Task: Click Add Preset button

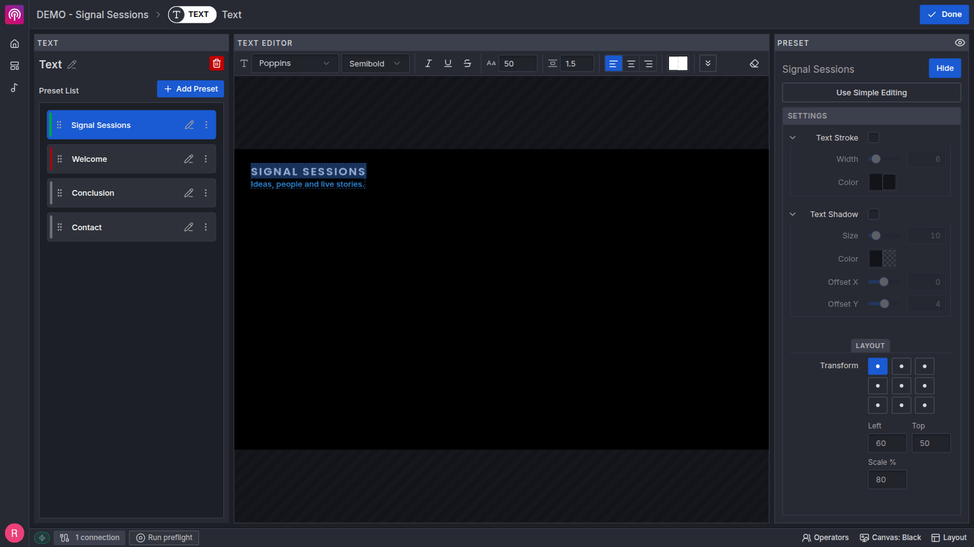Action: tap(190, 89)
